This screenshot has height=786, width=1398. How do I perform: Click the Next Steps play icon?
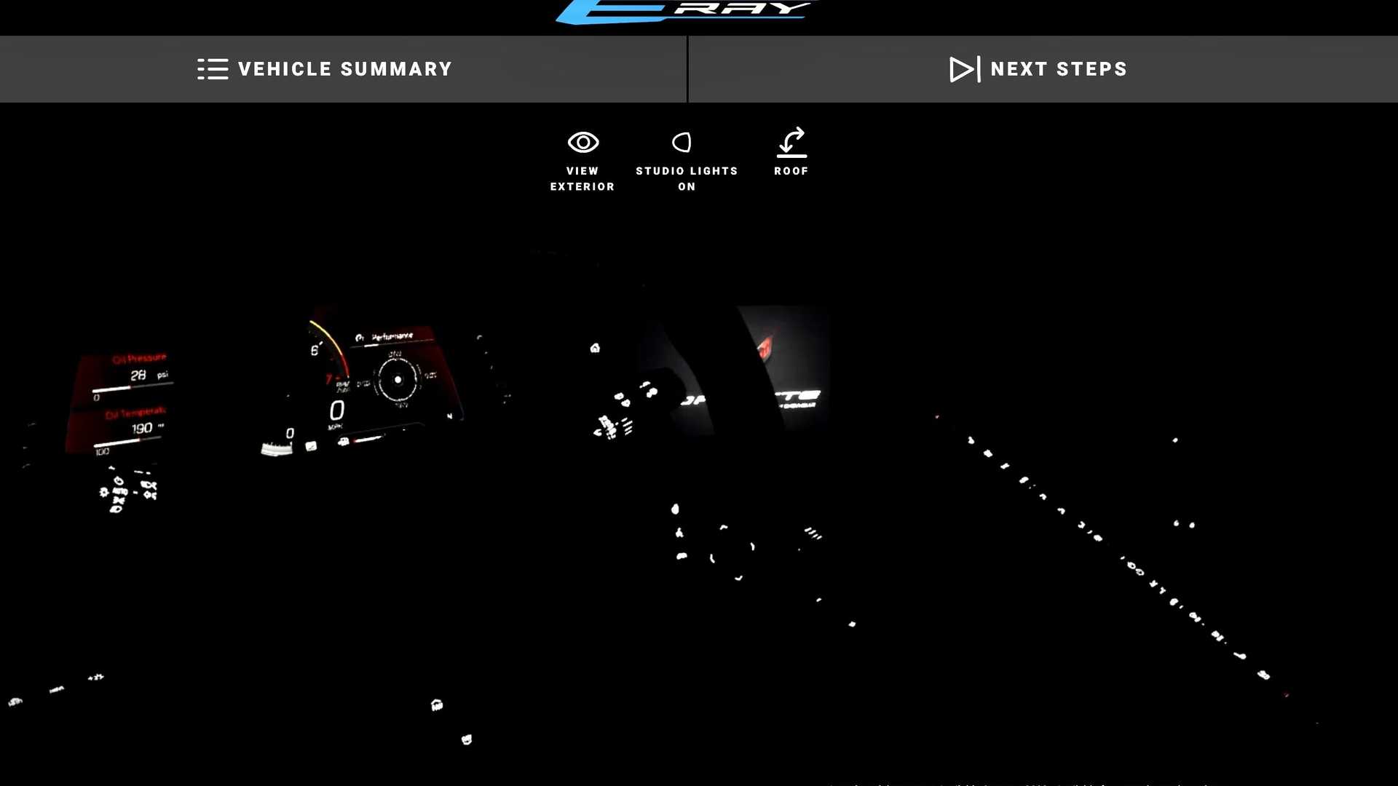click(962, 69)
